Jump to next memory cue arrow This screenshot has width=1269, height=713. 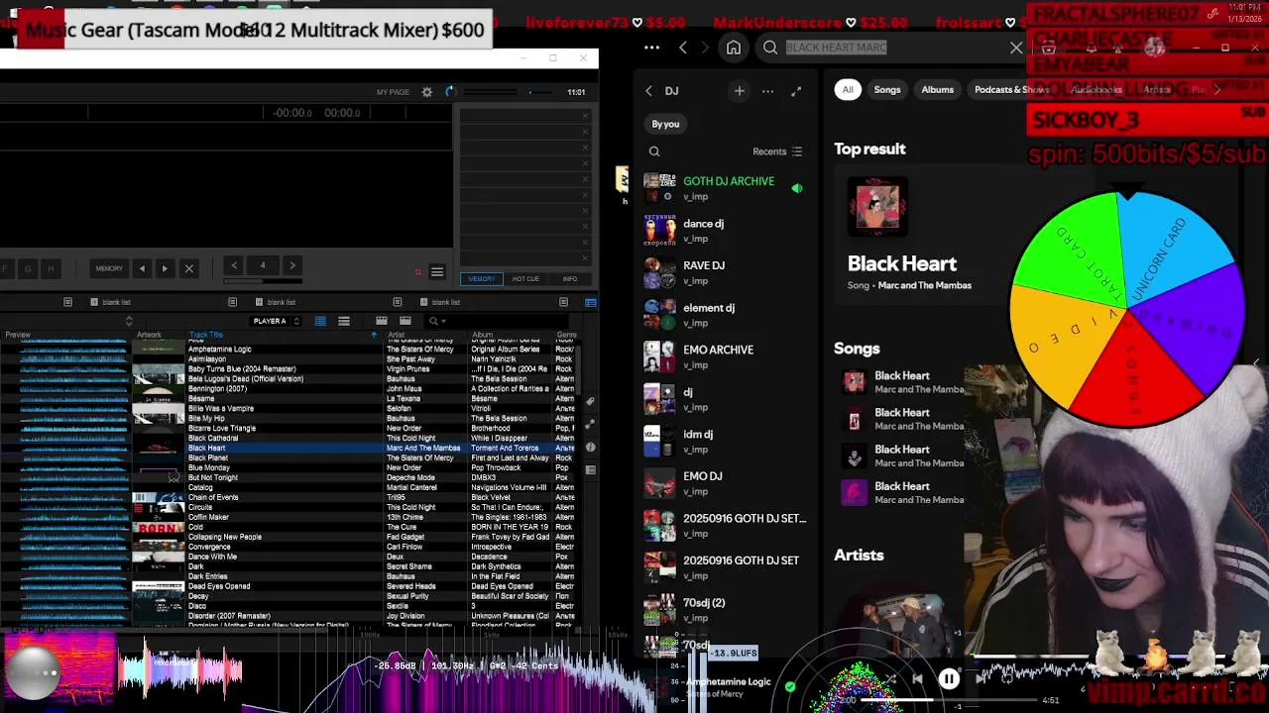(165, 268)
